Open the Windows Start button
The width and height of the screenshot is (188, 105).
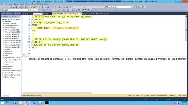click(x=2, y=103)
